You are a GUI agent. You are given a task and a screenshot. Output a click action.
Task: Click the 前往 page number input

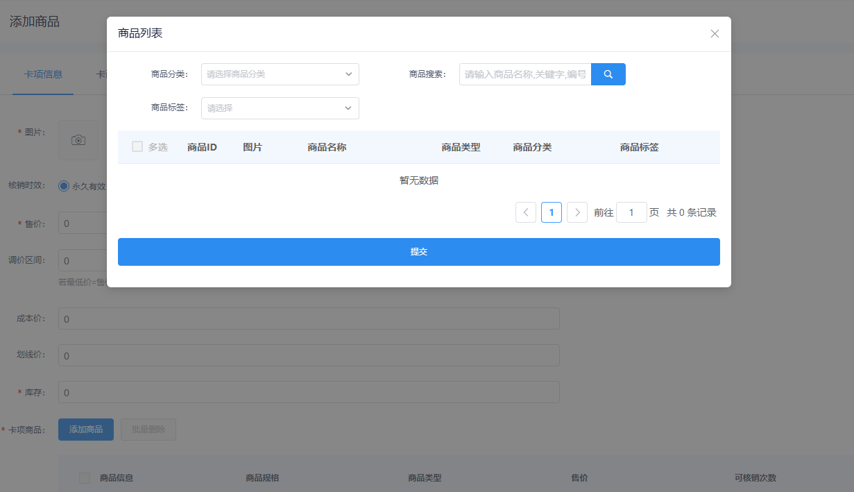pos(631,212)
